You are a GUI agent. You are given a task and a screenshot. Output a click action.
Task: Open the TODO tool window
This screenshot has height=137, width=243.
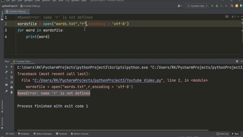pyautogui.click(x=10, y=134)
